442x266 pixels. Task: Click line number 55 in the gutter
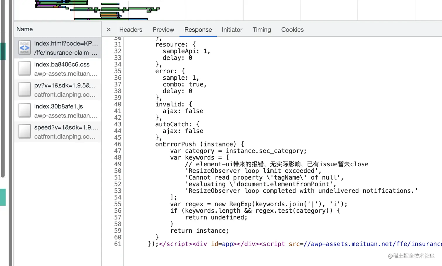(x=118, y=204)
